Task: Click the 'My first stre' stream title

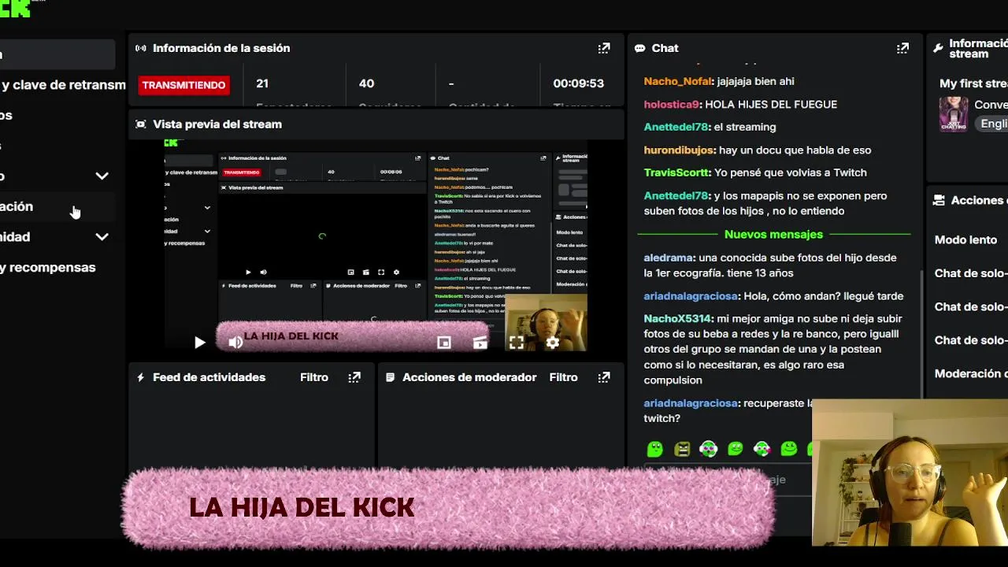Action: 973,83
